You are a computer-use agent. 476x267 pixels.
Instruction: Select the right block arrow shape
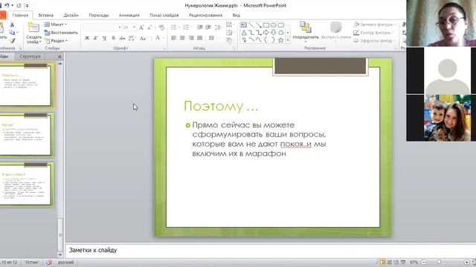[266, 33]
